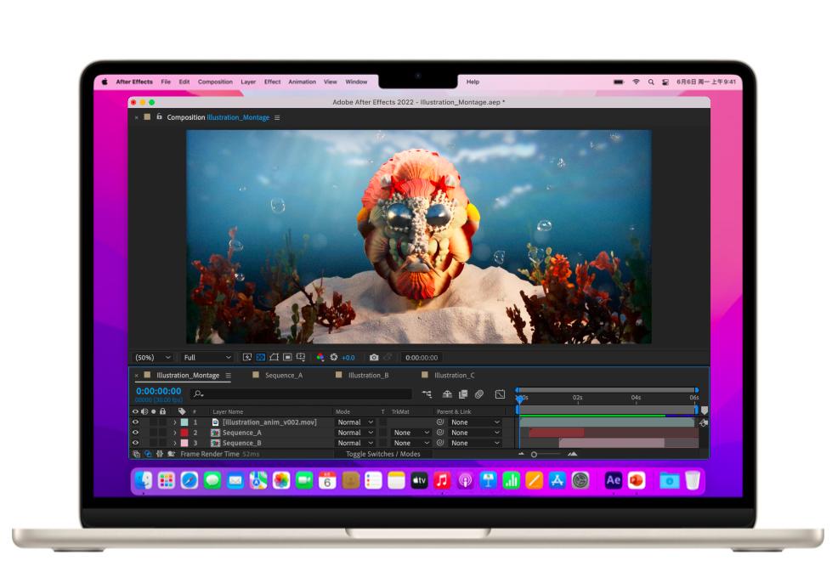Toggle Preserve Transparency for Sequence_A layer
Viewport: 832px width, 572px height.
coord(382,433)
